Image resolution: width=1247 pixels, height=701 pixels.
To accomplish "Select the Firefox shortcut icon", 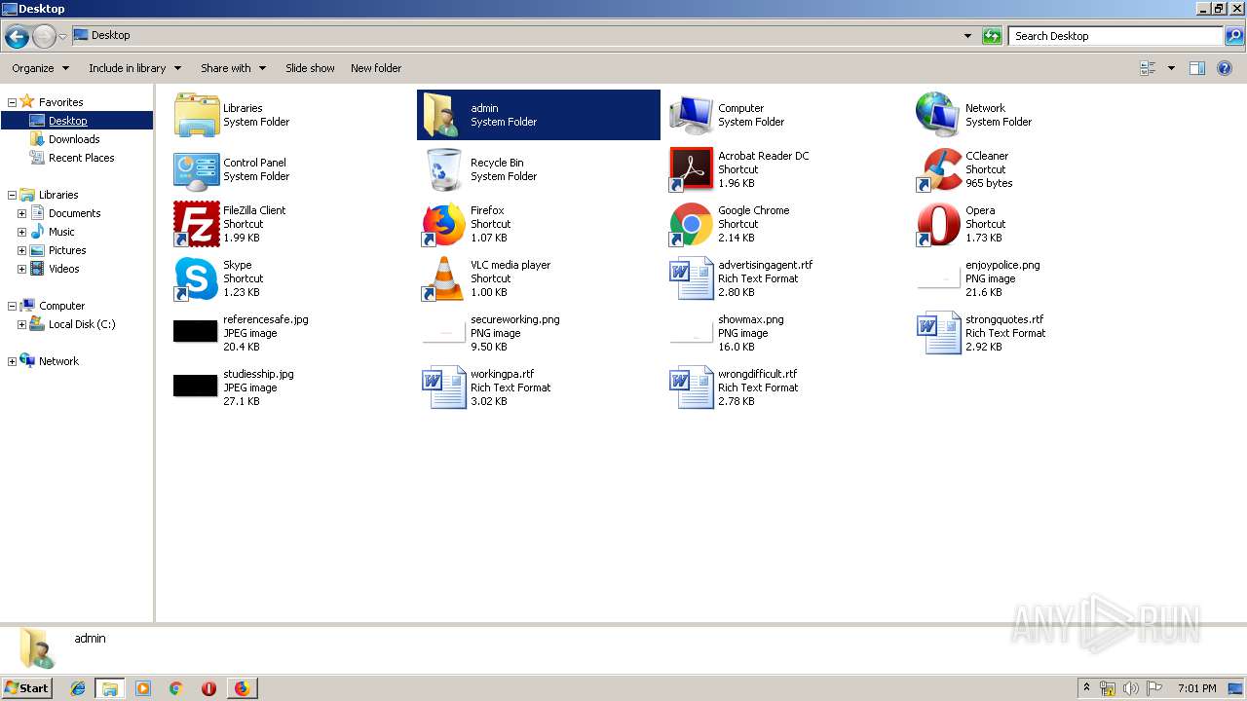I will pyautogui.click(x=444, y=224).
